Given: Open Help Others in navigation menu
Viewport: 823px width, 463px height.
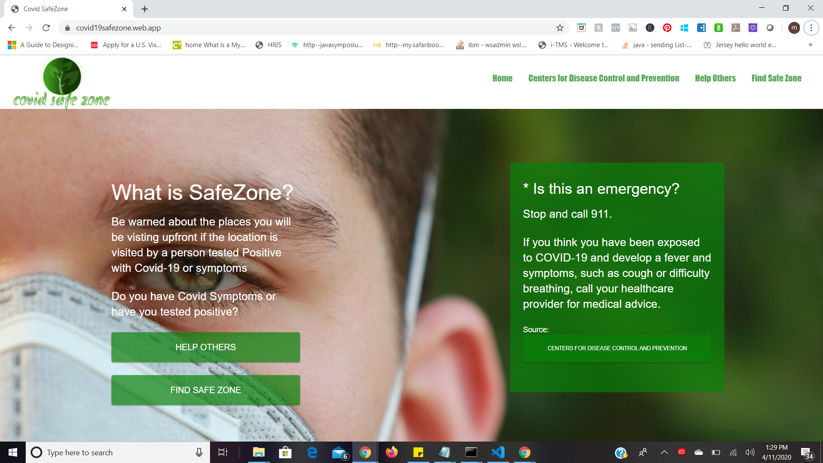Looking at the screenshot, I should tap(715, 78).
